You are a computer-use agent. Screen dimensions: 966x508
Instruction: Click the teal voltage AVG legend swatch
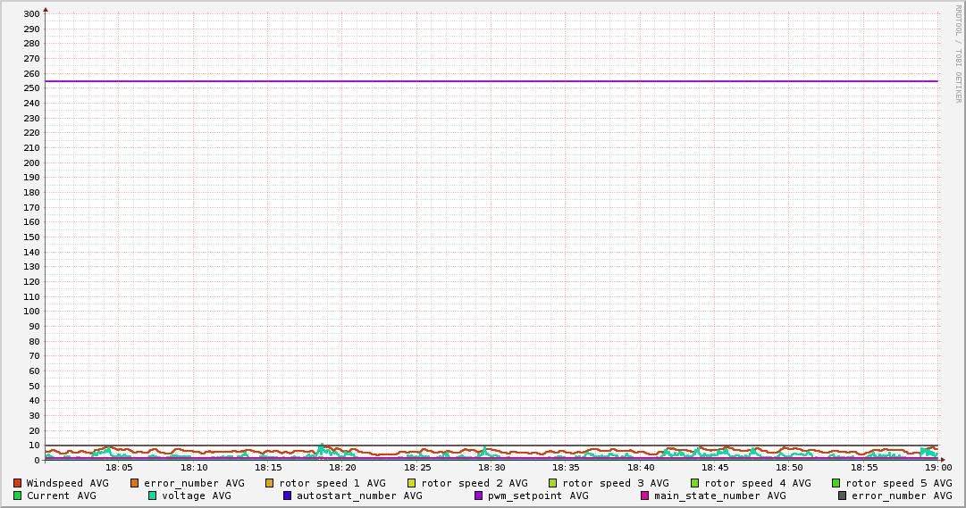(152, 496)
